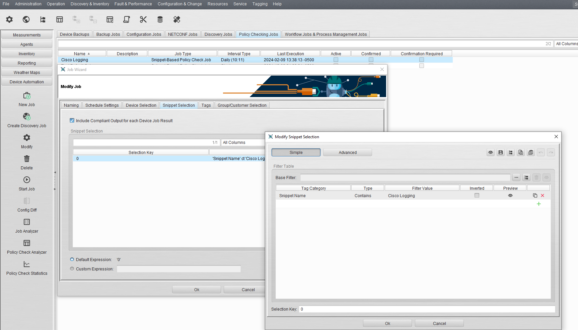The height and width of the screenshot is (330, 578).
Task: Click the Selection Key input field
Action: pyautogui.click(x=427, y=309)
